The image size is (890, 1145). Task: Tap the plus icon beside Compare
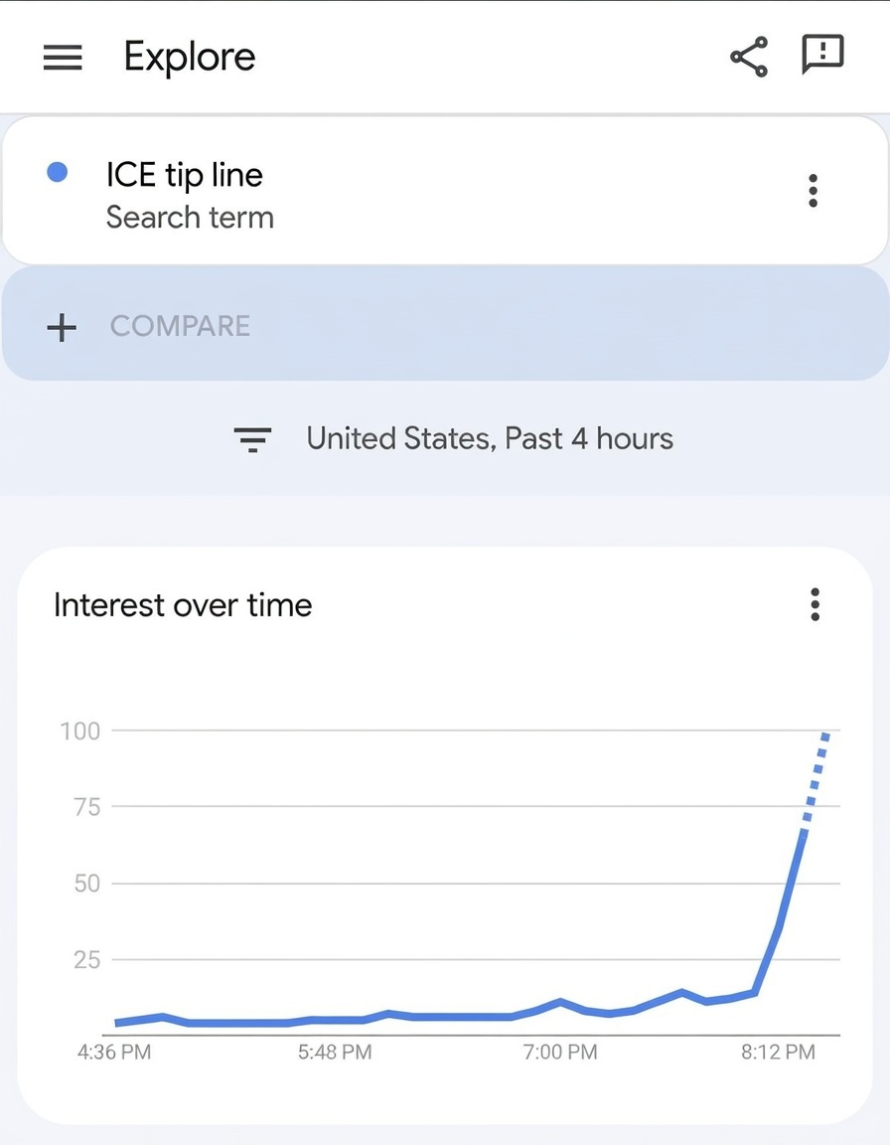tap(62, 327)
